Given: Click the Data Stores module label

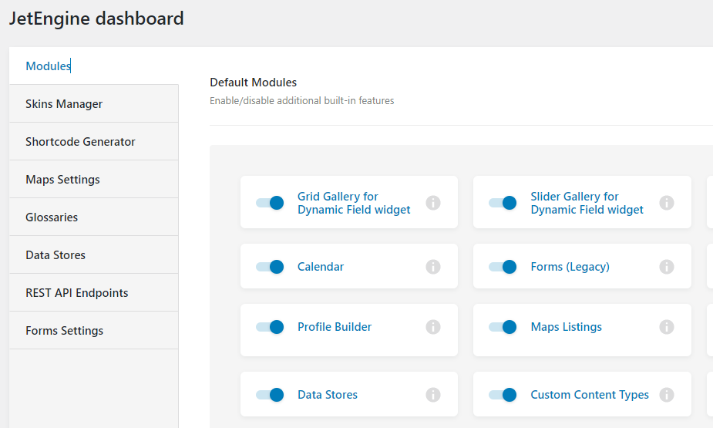Looking at the screenshot, I should [x=328, y=395].
